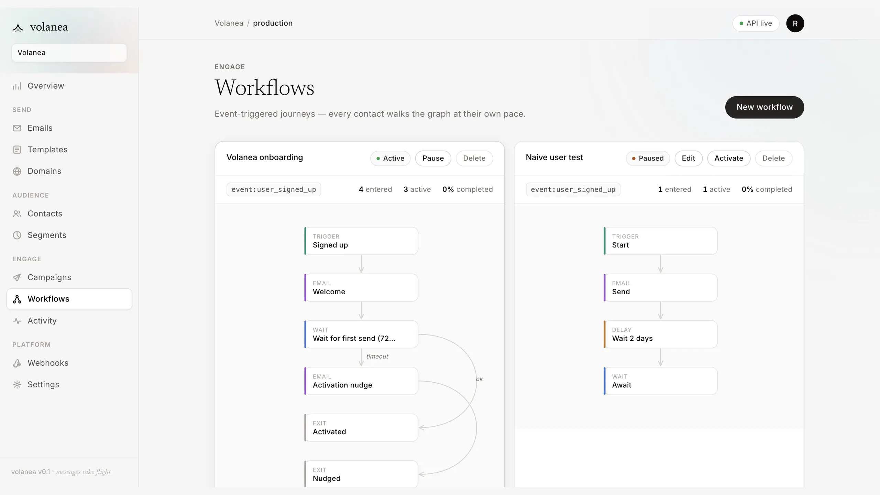Select the Wait for first send node

point(361,334)
